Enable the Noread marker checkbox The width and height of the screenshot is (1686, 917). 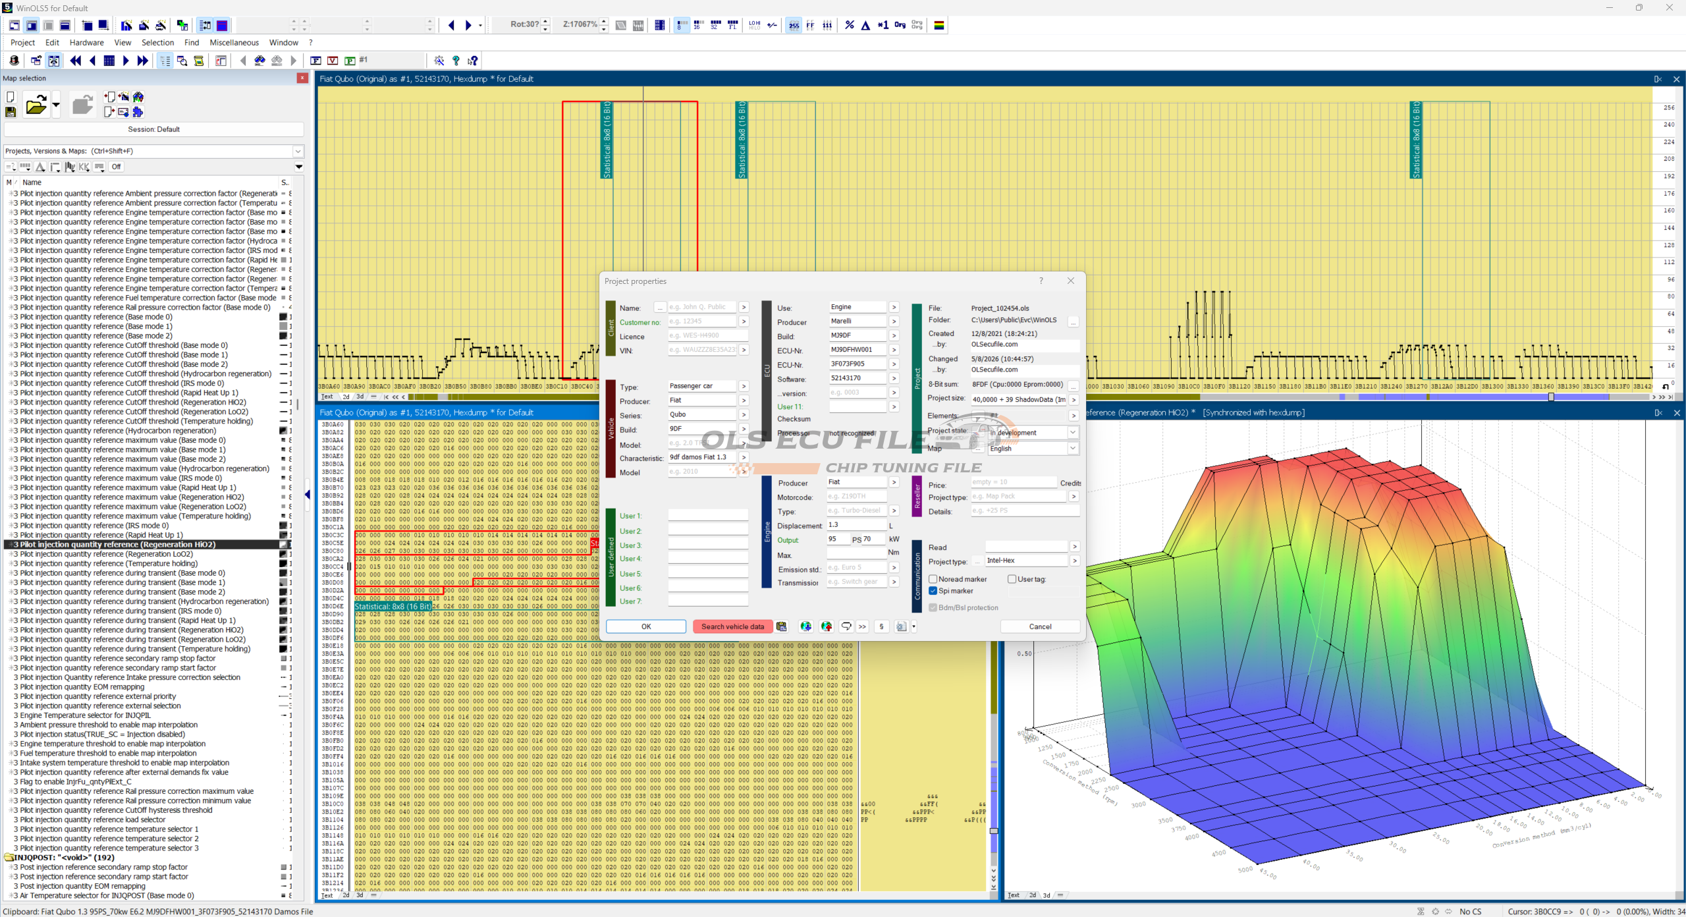tap(933, 579)
